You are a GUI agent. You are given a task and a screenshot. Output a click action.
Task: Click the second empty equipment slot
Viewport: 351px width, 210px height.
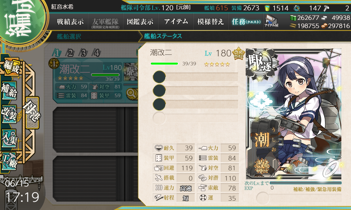pyautogui.click(x=195, y=90)
